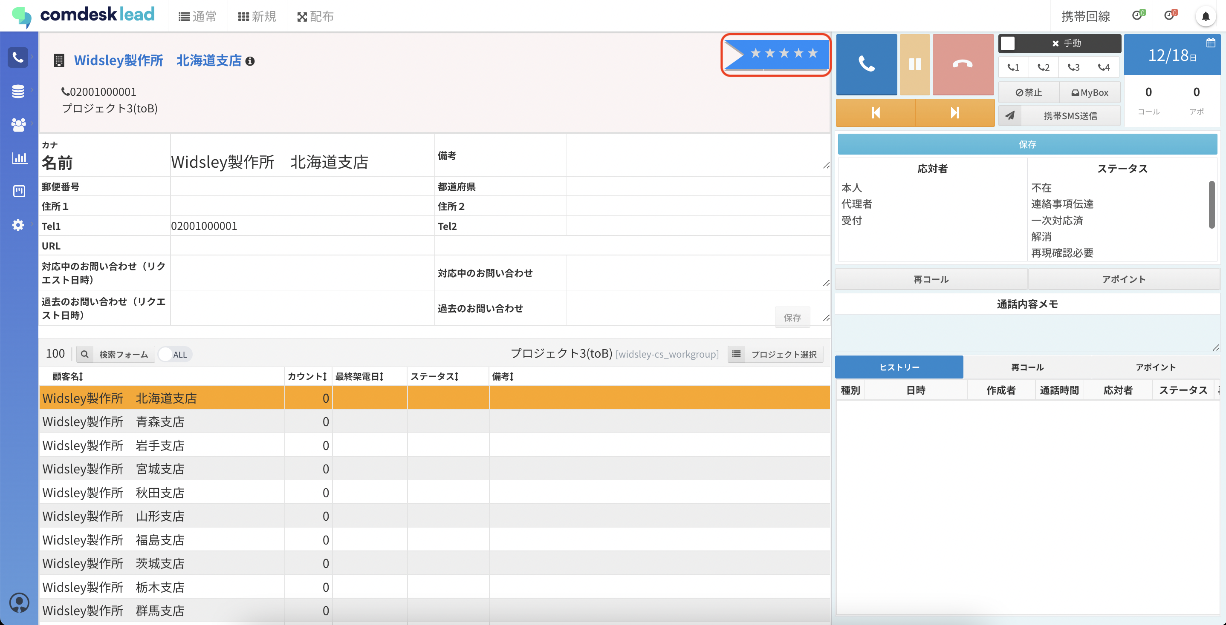Toggle the ALL switch
Image resolution: width=1226 pixels, height=625 pixels.
174,355
